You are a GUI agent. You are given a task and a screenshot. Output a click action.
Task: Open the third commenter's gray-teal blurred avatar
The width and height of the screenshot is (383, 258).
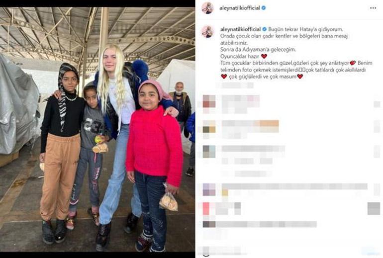point(209,152)
